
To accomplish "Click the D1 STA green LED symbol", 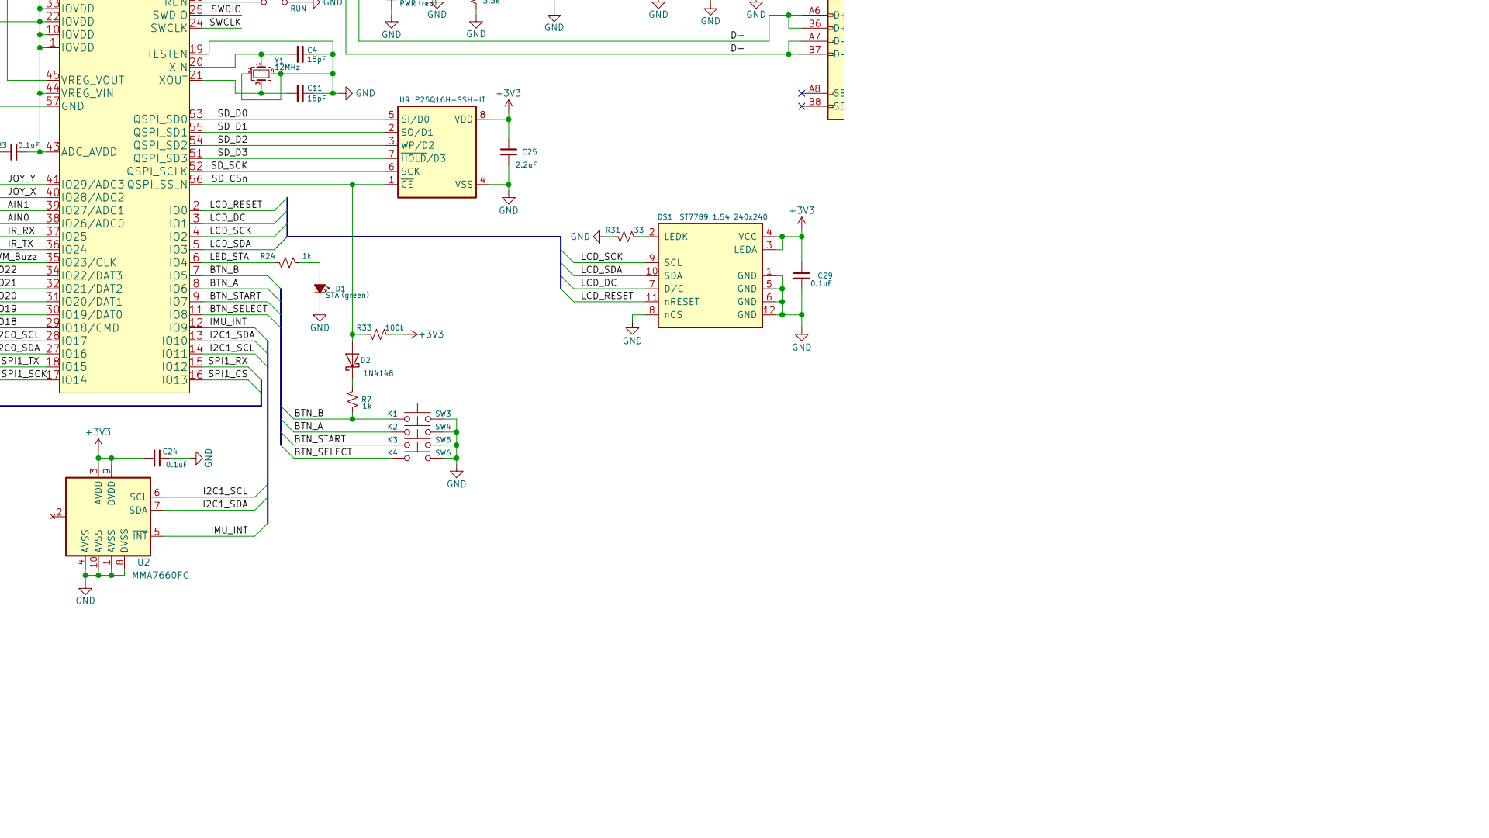I will (320, 289).
